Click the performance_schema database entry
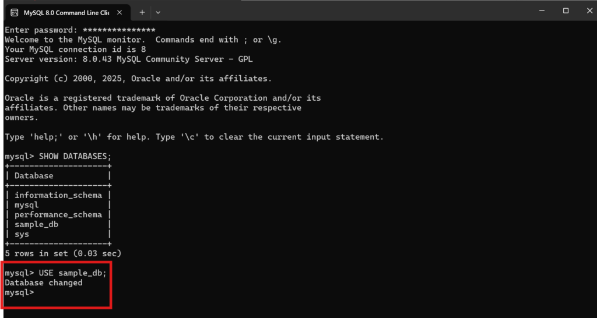Image resolution: width=597 pixels, height=318 pixels. click(x=58, y=214)
